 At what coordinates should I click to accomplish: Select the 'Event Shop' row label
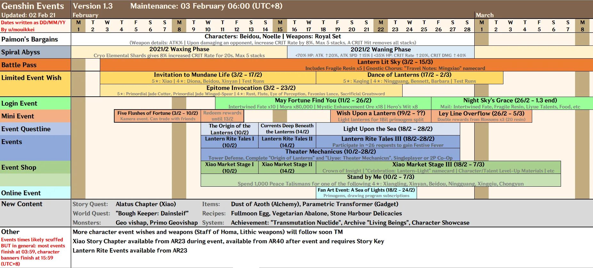(x=35, y=167)
